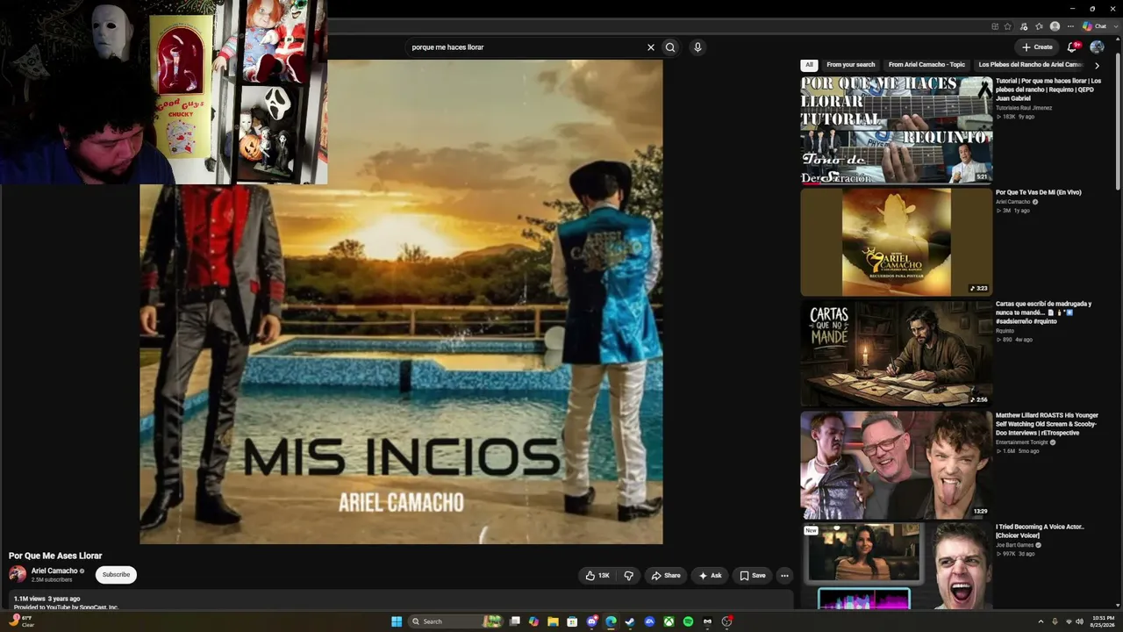Open Steam from the taskbar
1123x632 pixels.
click(630, 621)
